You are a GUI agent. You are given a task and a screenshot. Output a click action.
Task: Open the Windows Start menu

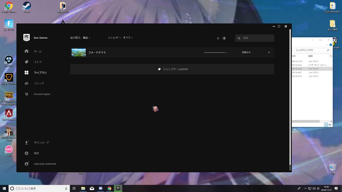[4, 189]
